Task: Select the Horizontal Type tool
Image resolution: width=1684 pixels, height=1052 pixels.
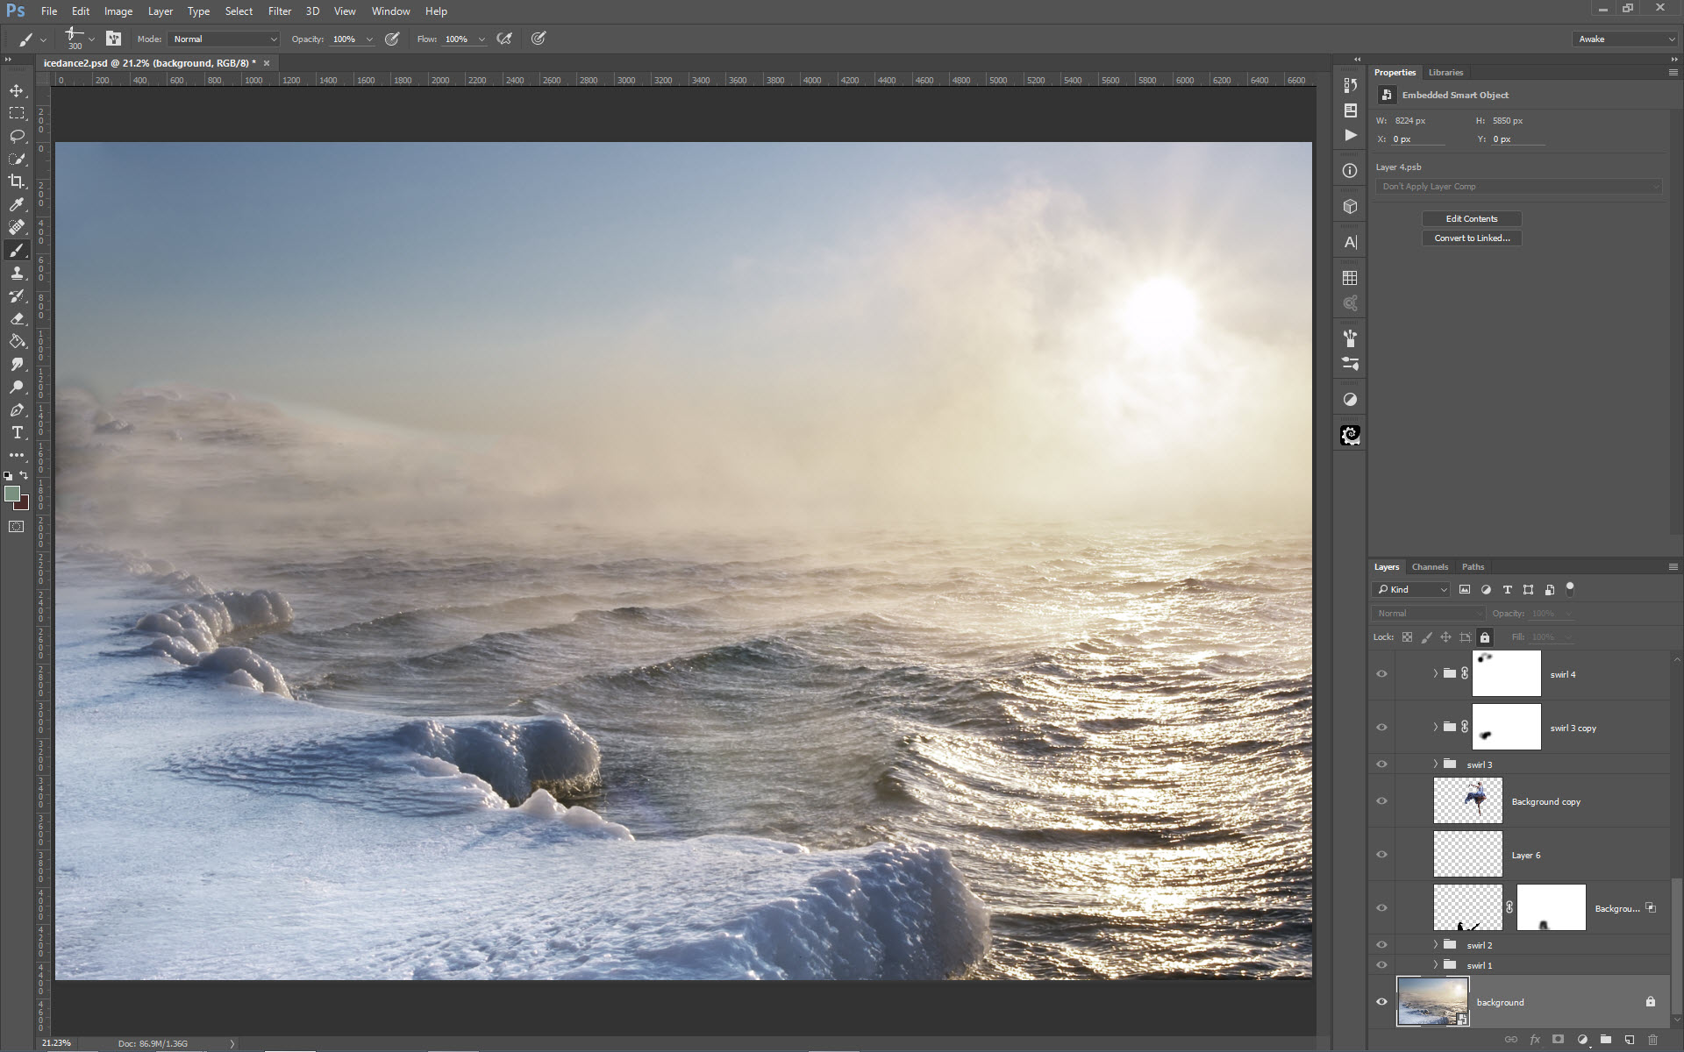Action: tap(17, 432)
